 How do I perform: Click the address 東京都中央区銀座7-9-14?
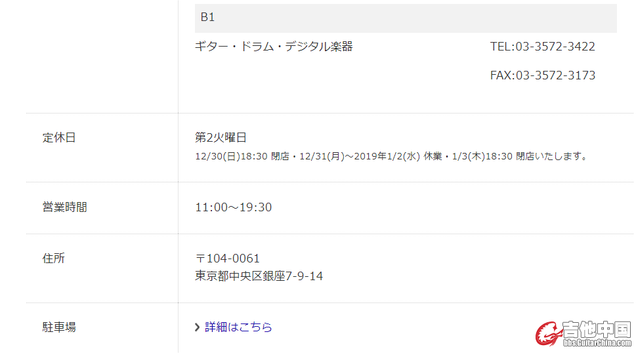[x=259, y=276]
